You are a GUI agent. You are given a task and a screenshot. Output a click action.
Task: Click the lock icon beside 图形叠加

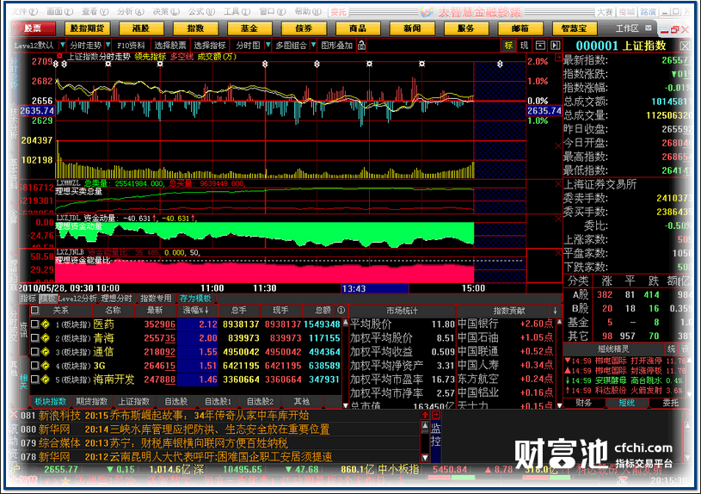361,46
